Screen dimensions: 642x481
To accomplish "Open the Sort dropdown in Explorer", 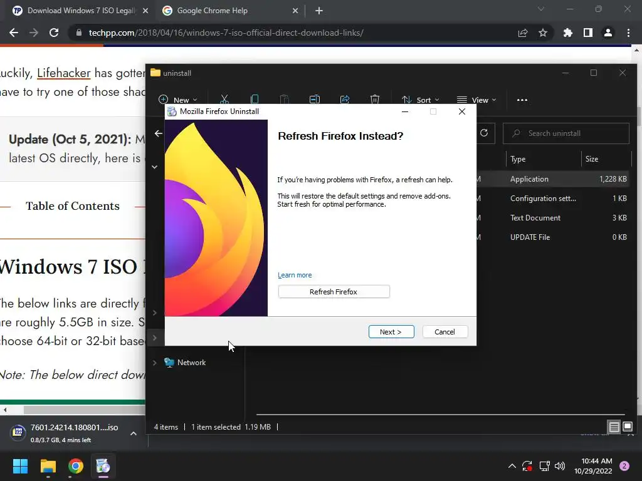I will coord(421,100).
